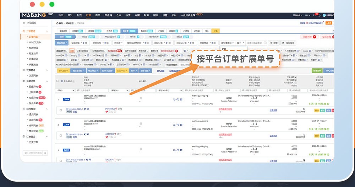Open the 订单 top menu

click(x=88, y=15)
